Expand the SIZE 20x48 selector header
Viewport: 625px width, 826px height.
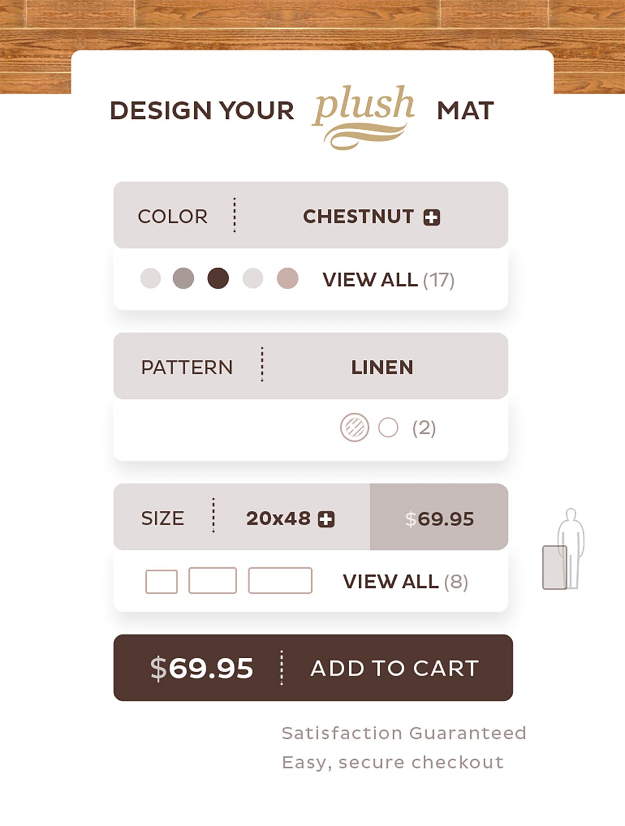[x=242, y=518]
